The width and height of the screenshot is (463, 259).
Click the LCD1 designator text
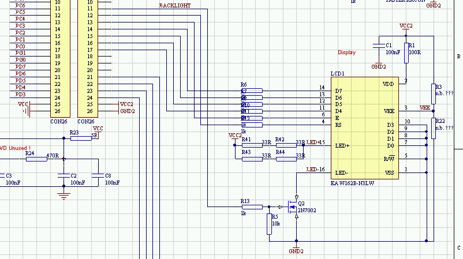click(338, 74)
